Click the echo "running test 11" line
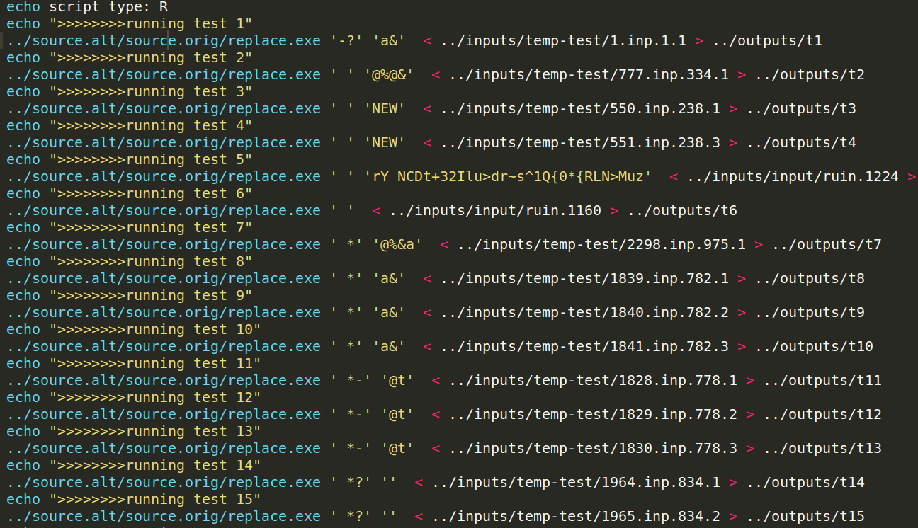 coord(134,363)
